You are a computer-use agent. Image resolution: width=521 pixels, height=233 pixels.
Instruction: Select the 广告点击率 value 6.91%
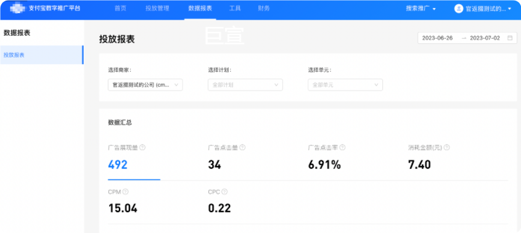click(324, 165)
